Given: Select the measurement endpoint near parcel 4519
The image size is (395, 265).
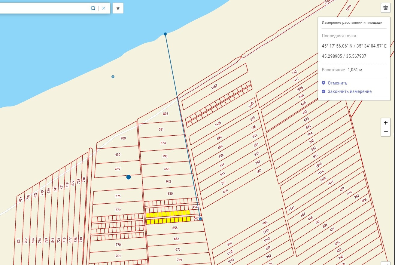Looking at the screenshot, I should [x=200, y=219].
